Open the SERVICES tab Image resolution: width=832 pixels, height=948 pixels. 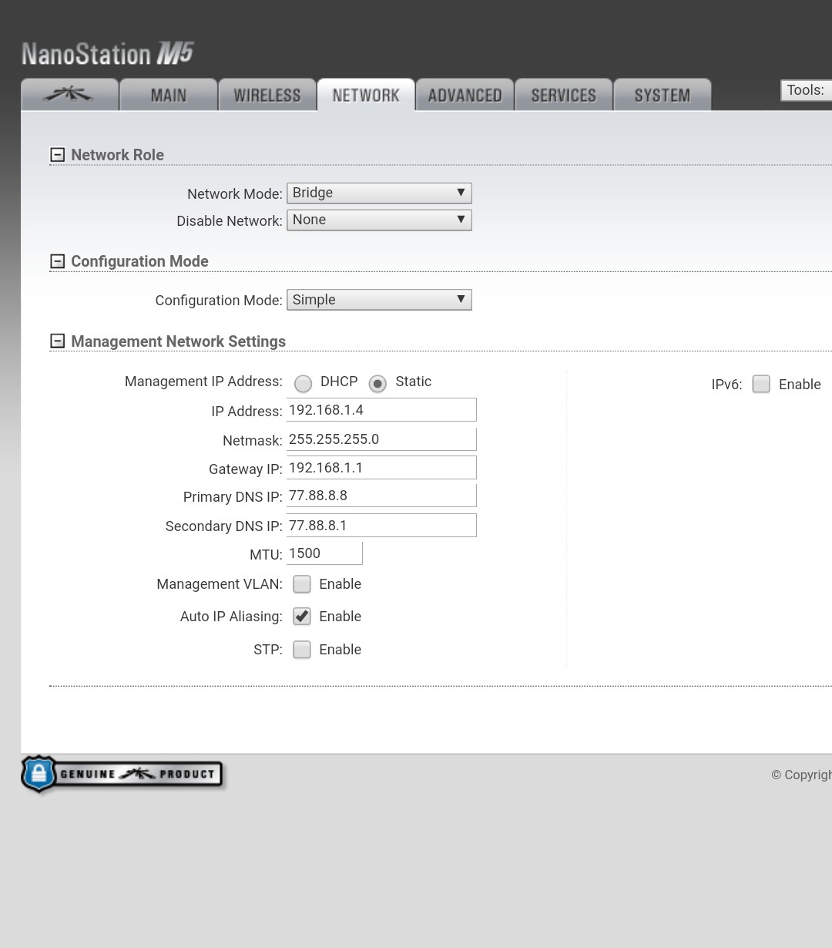[563, 95]
